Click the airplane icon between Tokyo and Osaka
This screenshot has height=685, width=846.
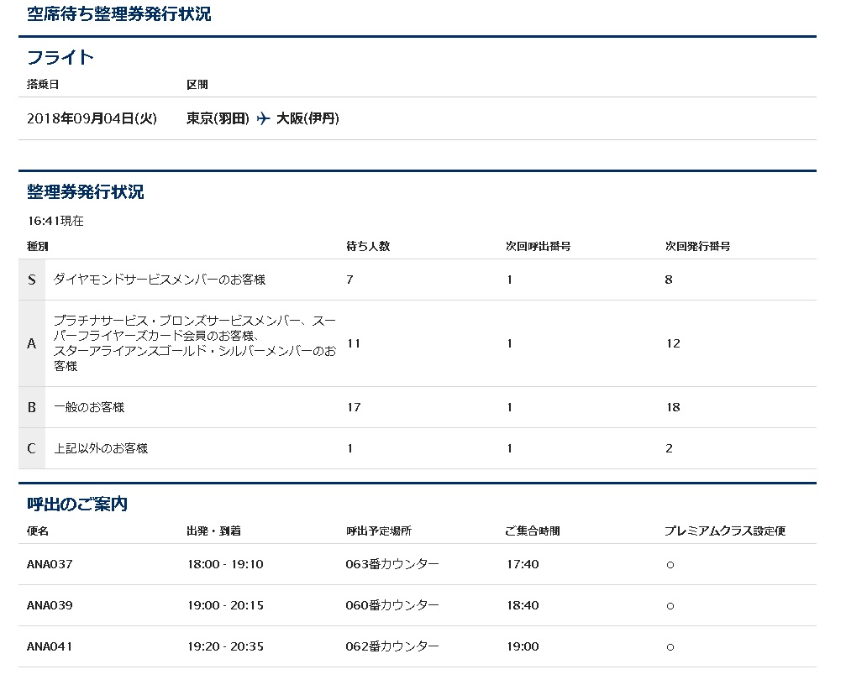pos(263,119)
